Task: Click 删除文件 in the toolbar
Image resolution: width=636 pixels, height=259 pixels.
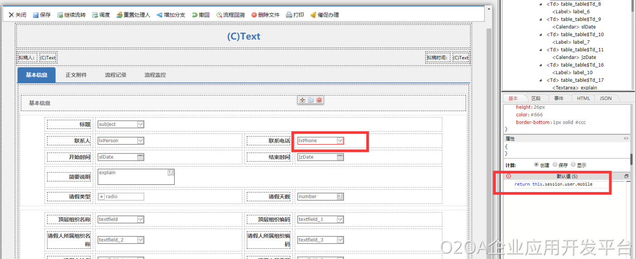Action: 265,15
